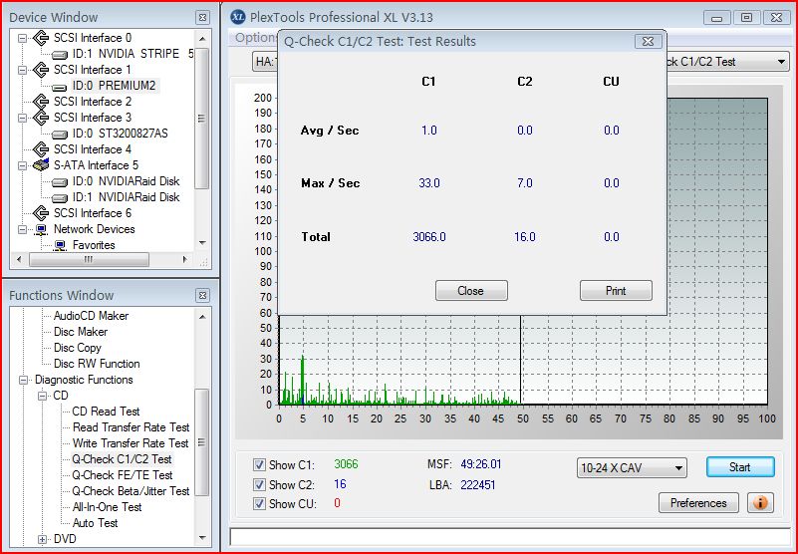This screenshot has height=554, width=798.
Task: Select AudioCD Maker function
Action: coord(91,316)
